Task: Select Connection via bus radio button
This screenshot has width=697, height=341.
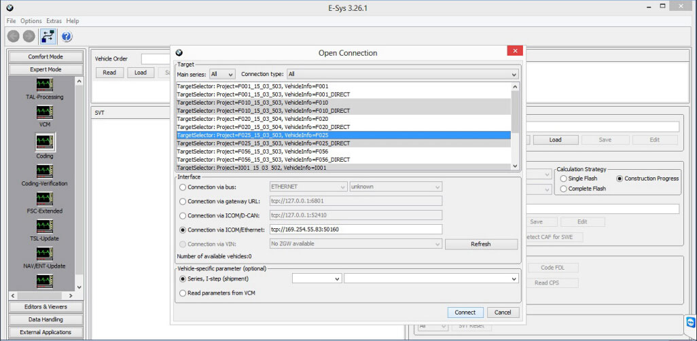Action: pyautogui.click(x=183, y=187)
